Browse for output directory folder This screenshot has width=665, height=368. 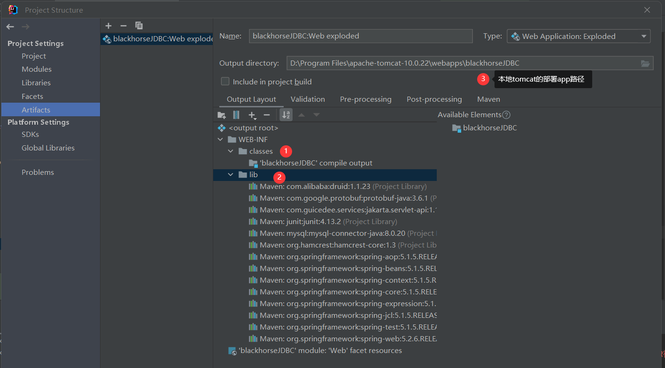point(645,63)
